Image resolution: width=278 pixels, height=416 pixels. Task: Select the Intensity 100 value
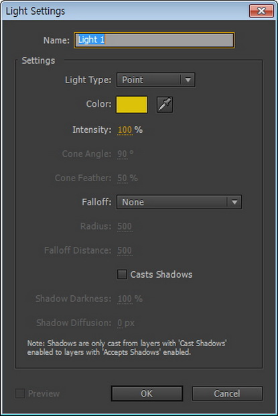125,129
